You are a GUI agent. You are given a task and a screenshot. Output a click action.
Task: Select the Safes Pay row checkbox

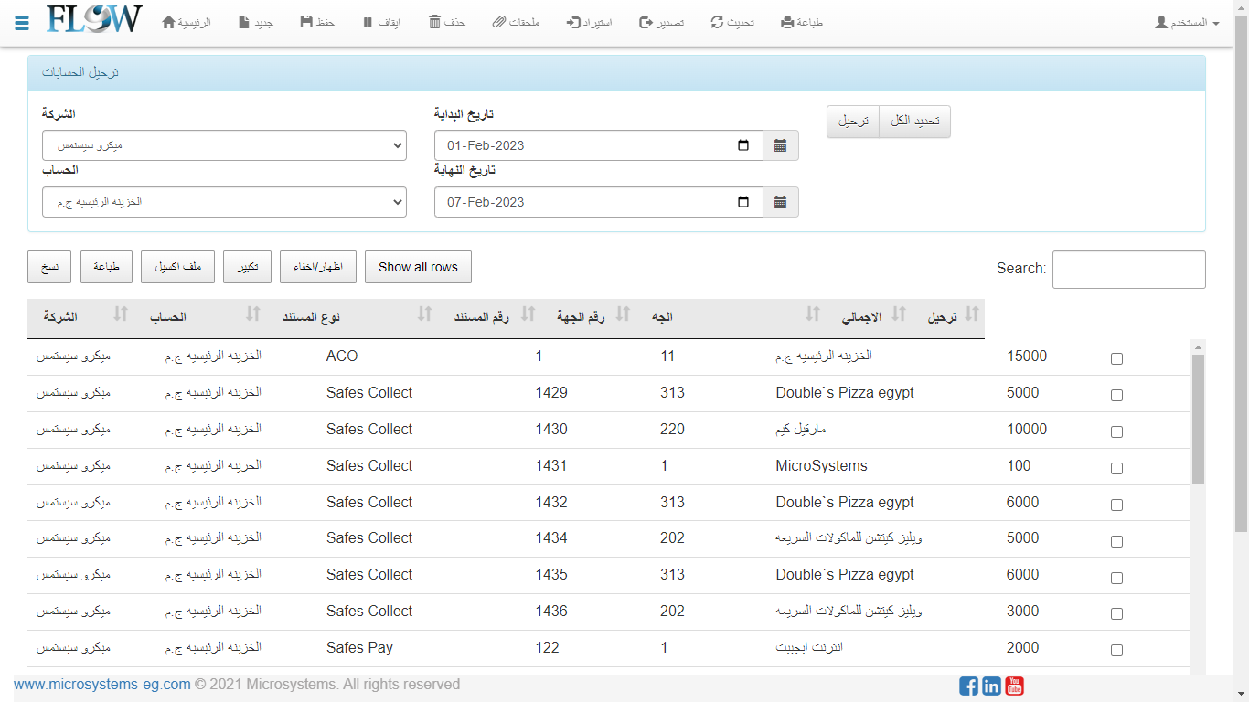pos(1116,650)
